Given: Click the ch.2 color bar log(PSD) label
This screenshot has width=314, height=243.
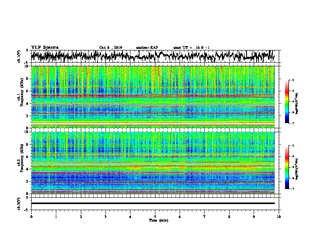Looking at the screenshot, I should click(x=297, y=169).
